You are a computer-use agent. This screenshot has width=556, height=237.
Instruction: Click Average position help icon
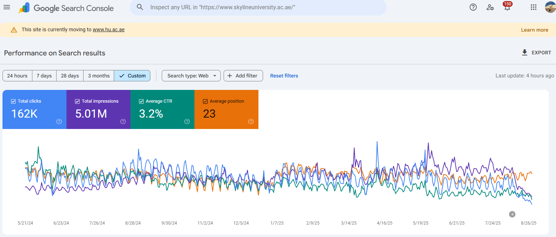pos(251,122)
